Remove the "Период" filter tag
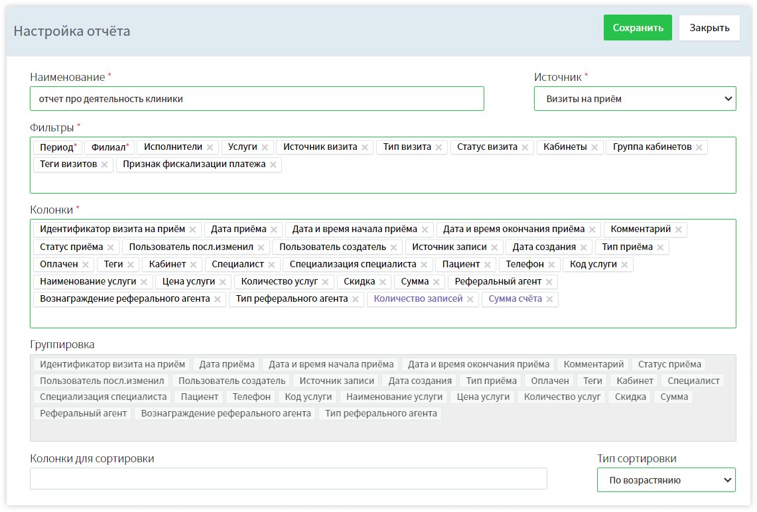The width and height of the screenshot is (757, 512). click(56, 147)
